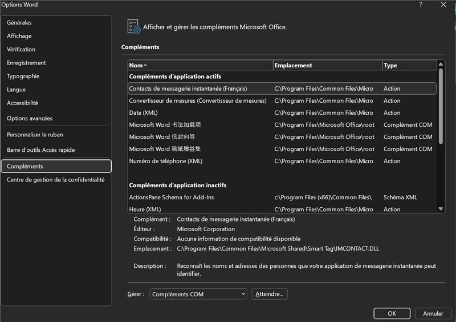Select Numéro de téléphone (XML) add-in

coord(282,161)
